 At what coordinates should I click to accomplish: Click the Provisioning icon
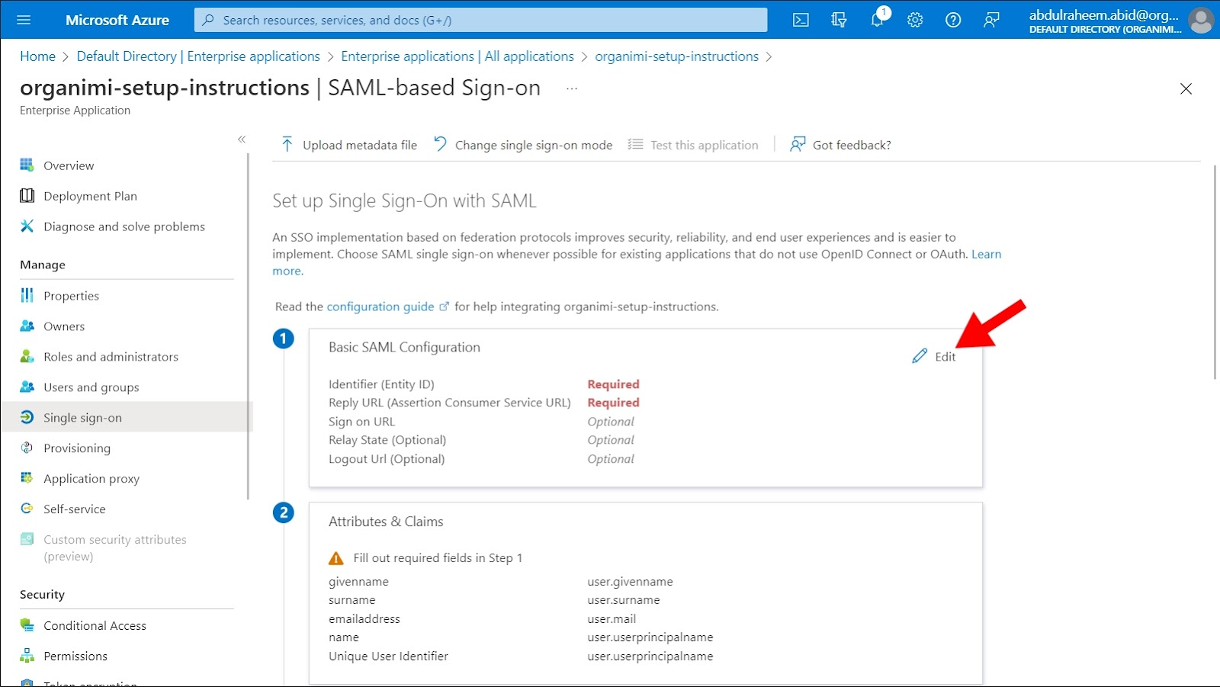pos(27,448)
